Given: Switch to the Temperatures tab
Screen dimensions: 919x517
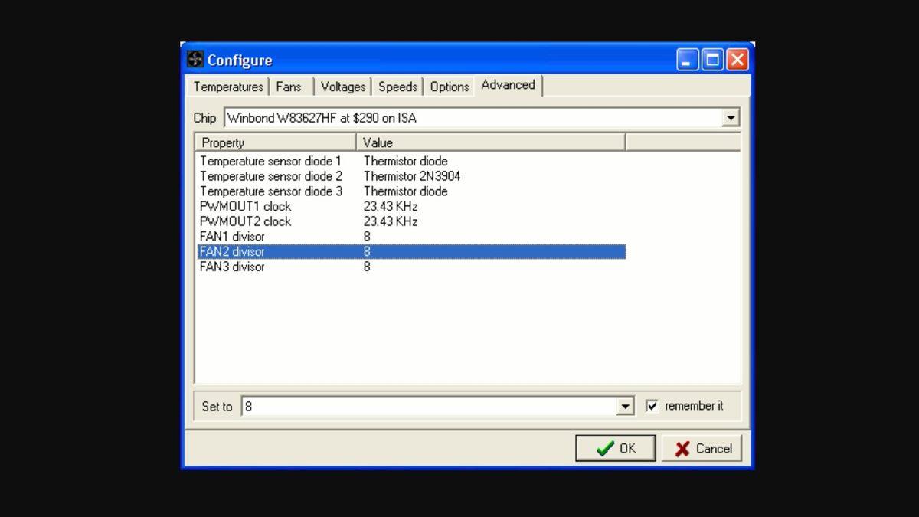Looking at the screenshot, I should [228, 87].
